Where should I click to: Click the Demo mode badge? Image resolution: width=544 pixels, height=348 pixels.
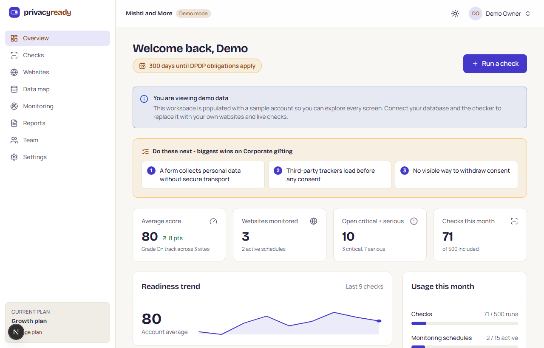[x=193, y=14]
